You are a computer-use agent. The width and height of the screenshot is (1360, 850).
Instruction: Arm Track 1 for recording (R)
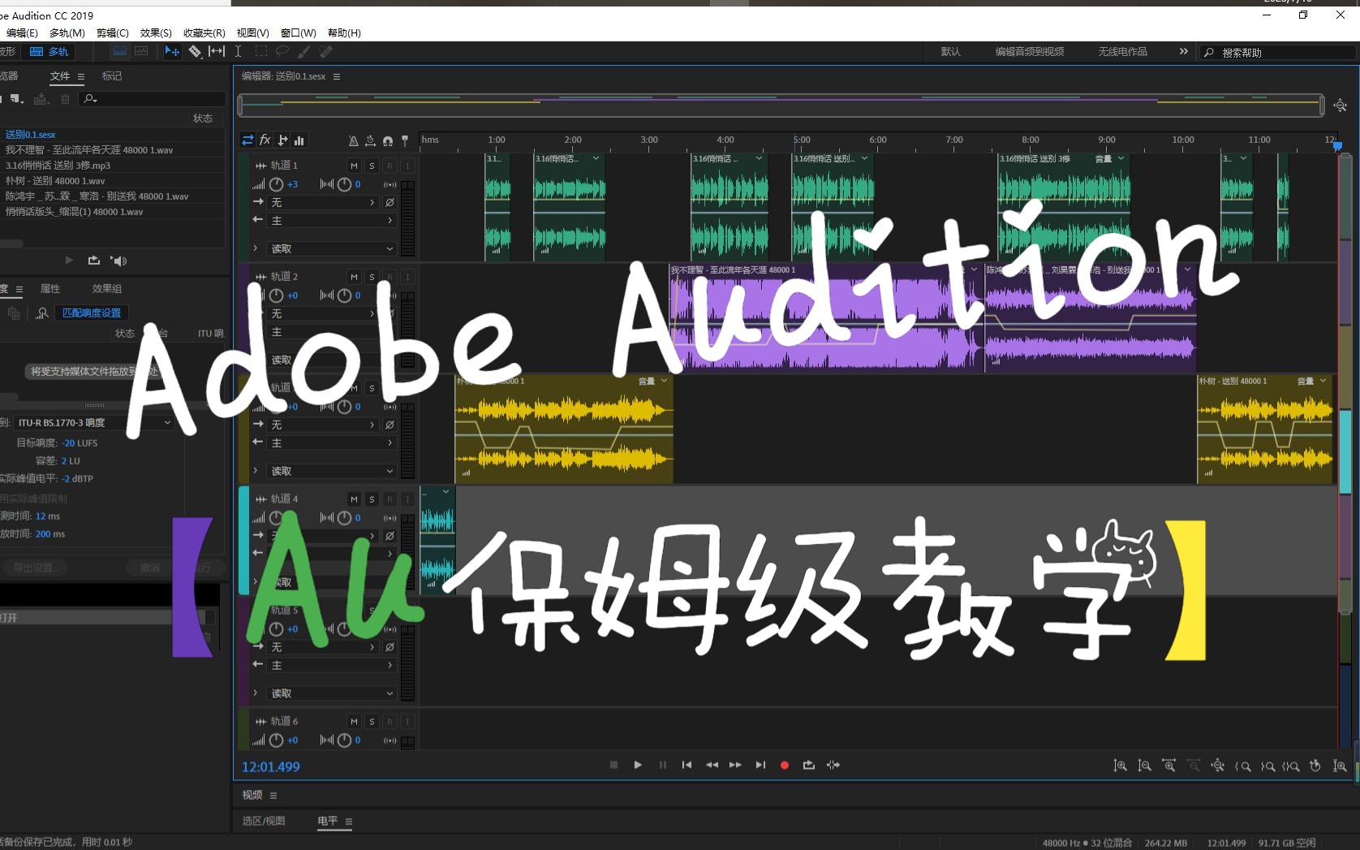click(389, 166)
